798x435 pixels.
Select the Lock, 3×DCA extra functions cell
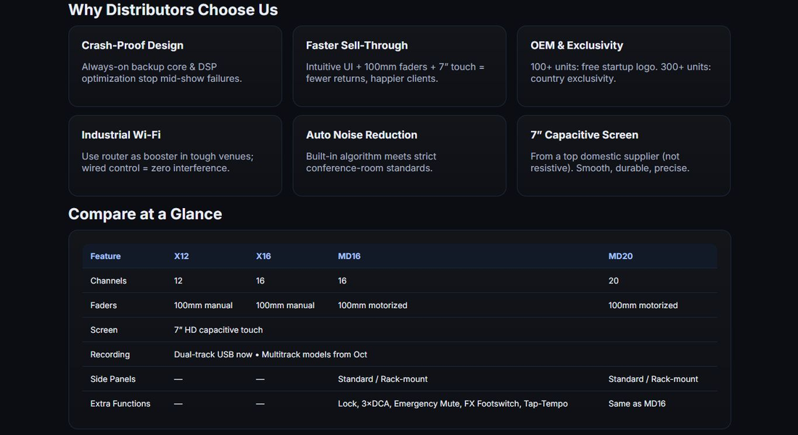[x=453, y=404]
